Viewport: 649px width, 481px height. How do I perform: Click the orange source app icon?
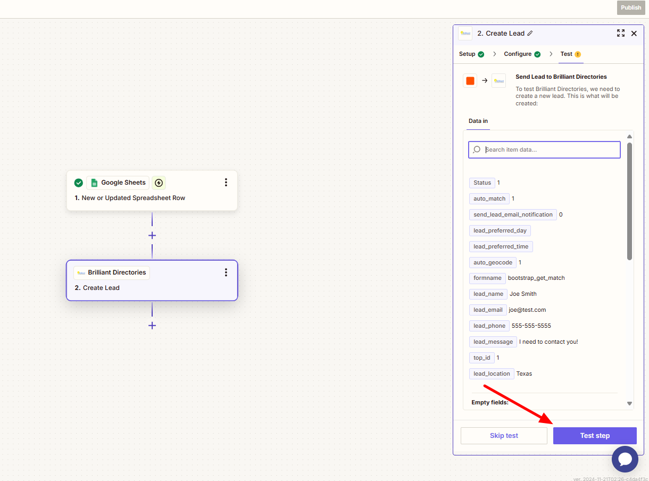coord(470,81)
